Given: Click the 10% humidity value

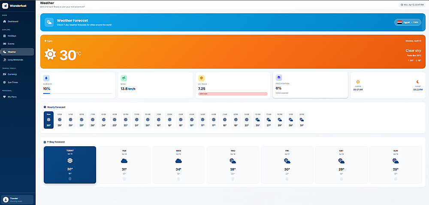Looking at the screenshot, I should (x=46, y=89).
